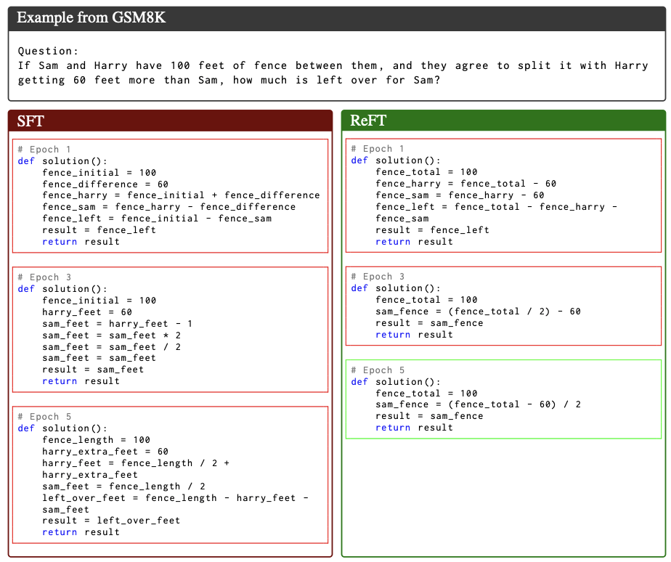Select line 'fence_sam = fence_harry - fence_difference'

click(x=168, y=207)
